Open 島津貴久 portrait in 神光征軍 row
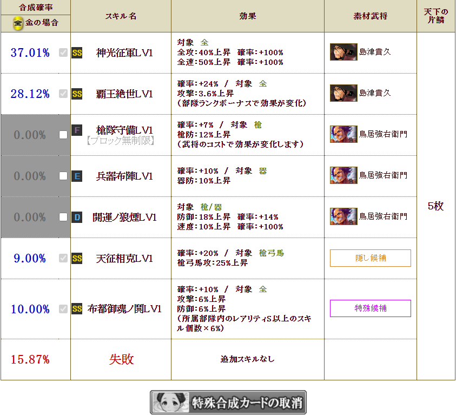Viewport: 456px width, 415px height. (343, 52)
